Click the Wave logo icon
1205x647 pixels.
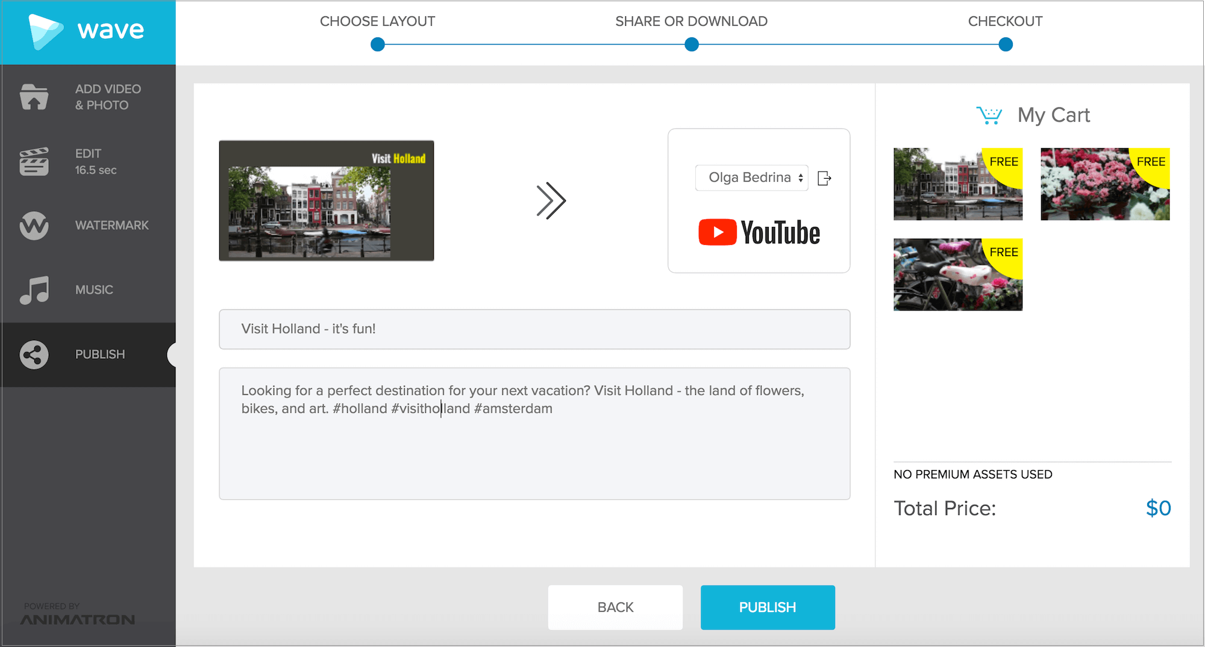tap(46, 31)
